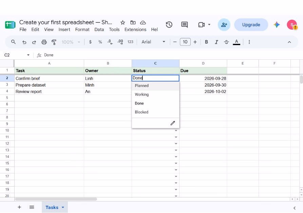Screen dimensions: 303x213
Task: Collapse the header with the chevron
Action: coord(289,42)
